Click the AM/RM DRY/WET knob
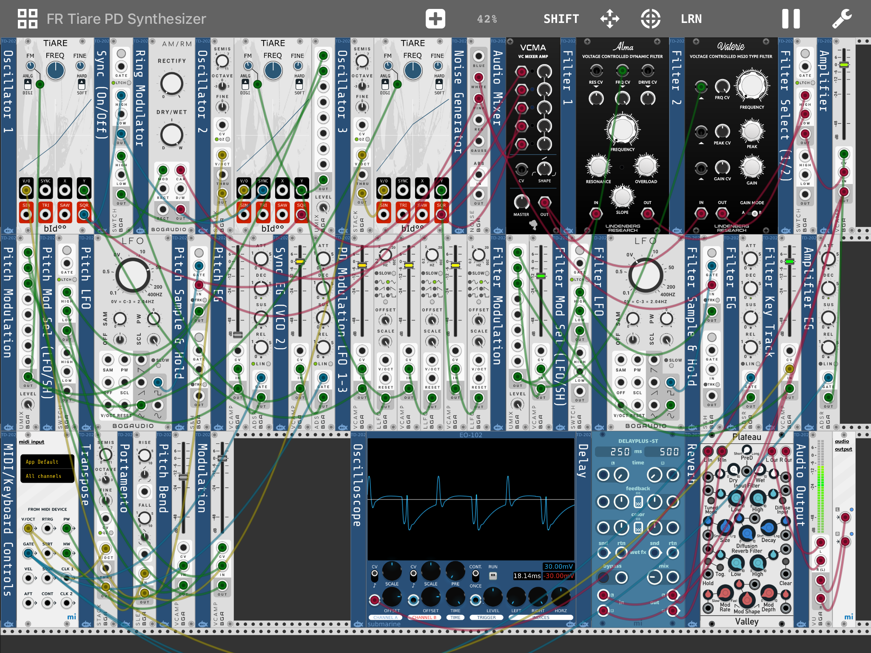The width and height of the screenshot is (871, 653). 172,134
